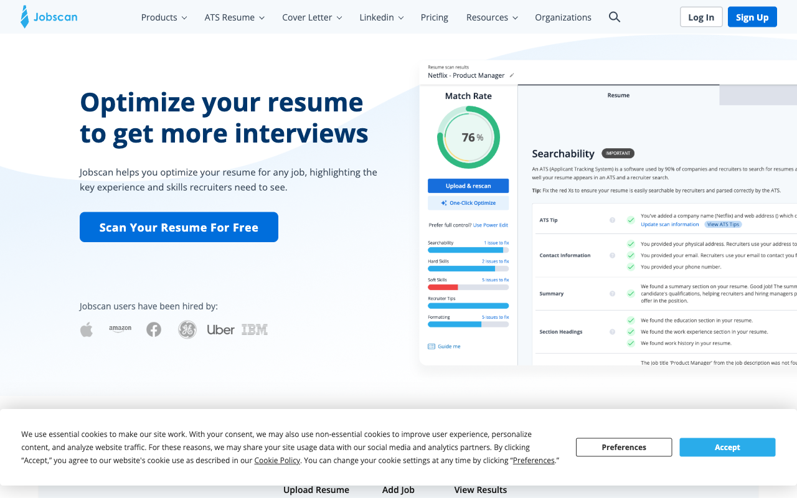797x498 pixels.
Task: Click the pencil edit icon beside Netflix - Product Manager
Action: click(512, 75)
